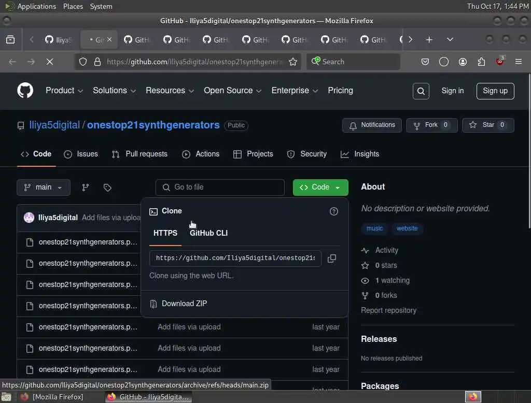Image resolution: width=531 pixels, height=403 pixels.
Task: Open the Applications system menu
Action: [37, 6]
